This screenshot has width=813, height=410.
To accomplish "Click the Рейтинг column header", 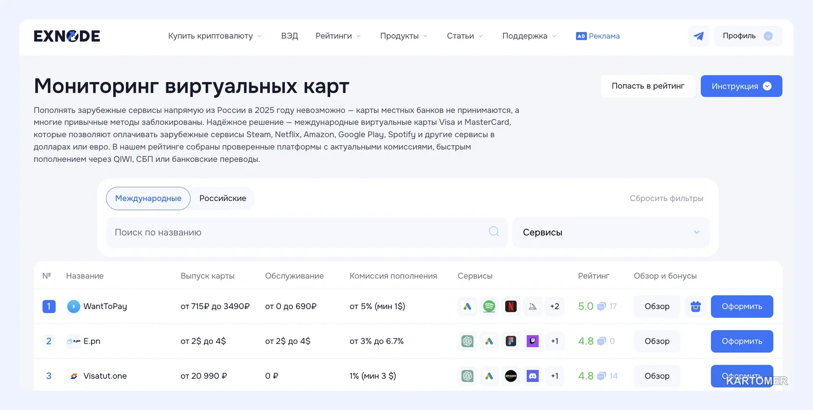I will tap(593, 276).
